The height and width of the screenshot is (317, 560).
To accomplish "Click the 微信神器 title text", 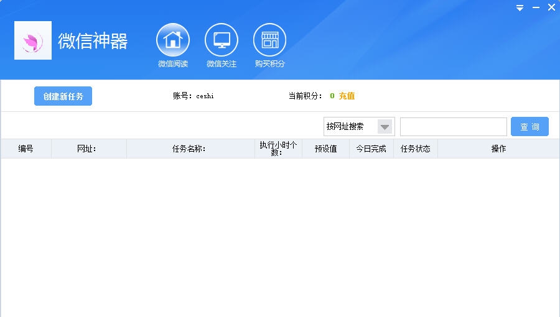I will click(93, 40).
